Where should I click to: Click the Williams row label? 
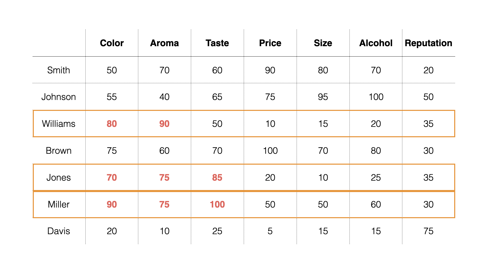(58, 124)
